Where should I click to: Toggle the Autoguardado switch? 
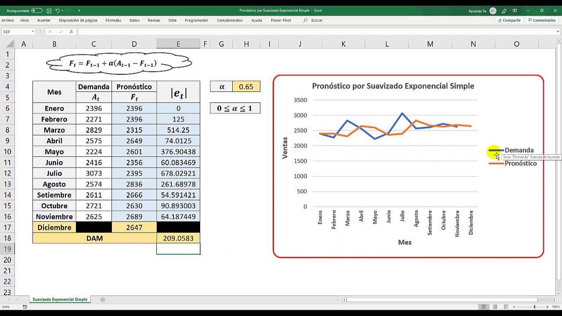tap(37, 11)
